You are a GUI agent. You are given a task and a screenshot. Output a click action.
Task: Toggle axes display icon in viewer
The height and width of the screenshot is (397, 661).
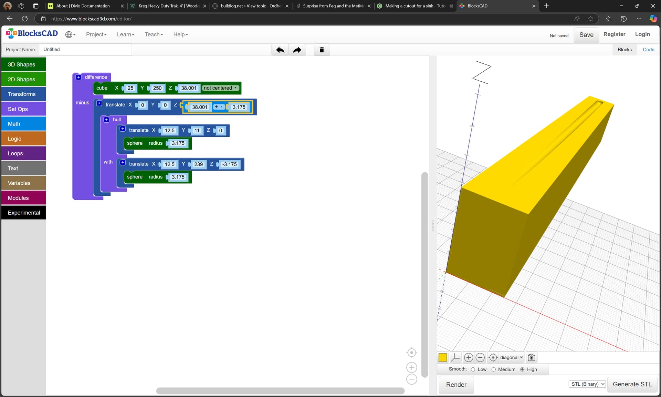[x=455, y=357]
